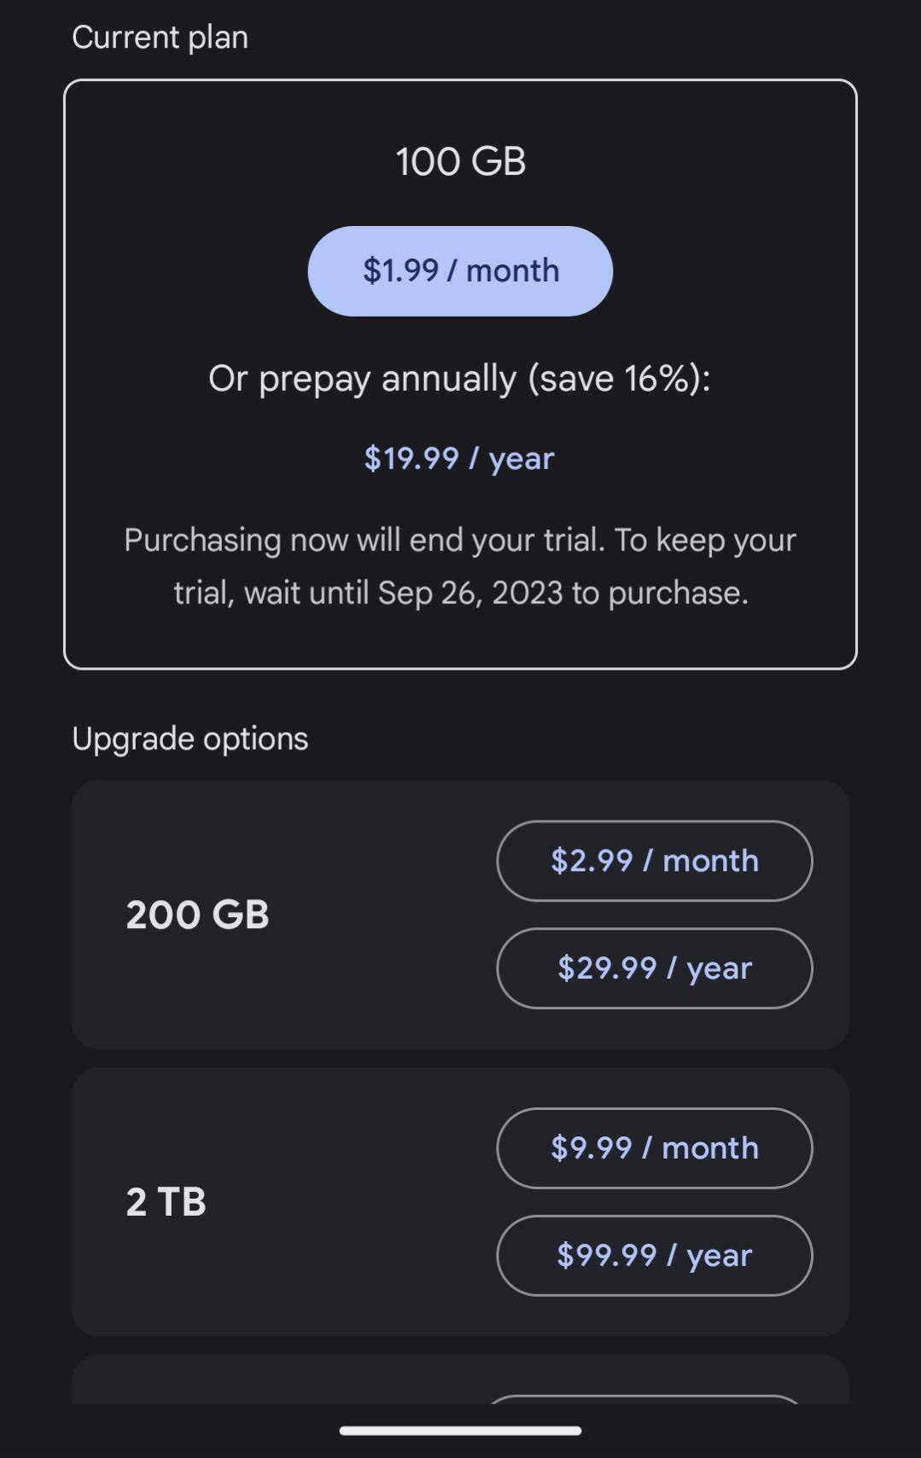The image size is (921, 1458).
Task: Click the 200 GB storage label
Action: [x=198, y=914]
